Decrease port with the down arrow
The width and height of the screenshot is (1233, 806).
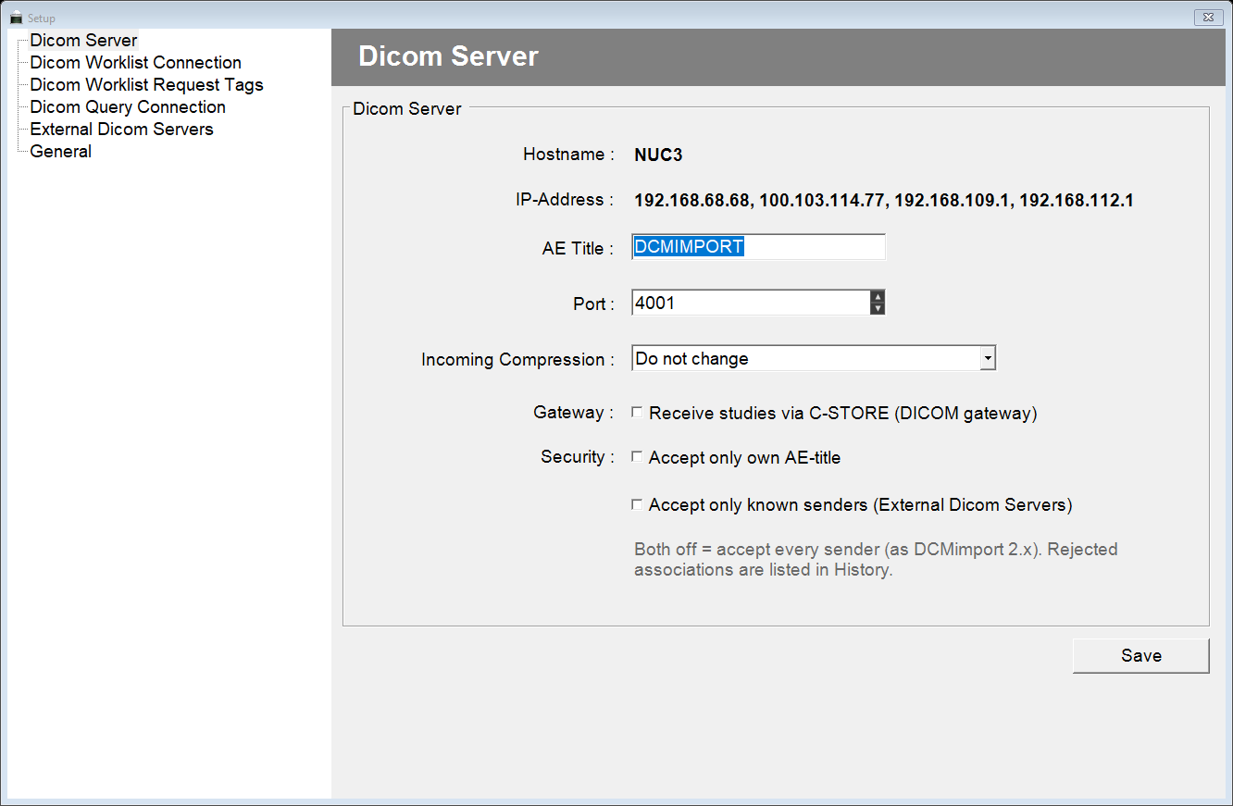pyautogui.click(x=878, y=309)
